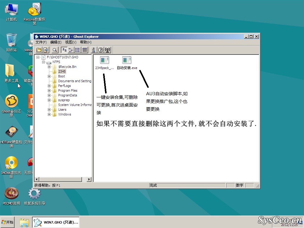Select the ProgramData folder label
This screenshot has width=304, height=228.
[x=67, y=95]
